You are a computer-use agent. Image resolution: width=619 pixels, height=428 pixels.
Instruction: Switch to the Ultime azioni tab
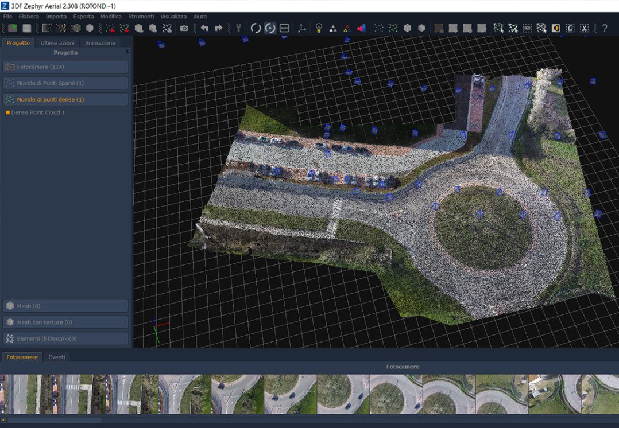pyautogui.click(x=57, y=43)
